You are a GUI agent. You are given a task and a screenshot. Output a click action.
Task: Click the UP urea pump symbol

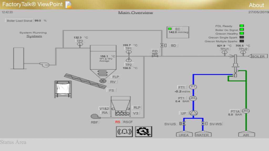193,113
